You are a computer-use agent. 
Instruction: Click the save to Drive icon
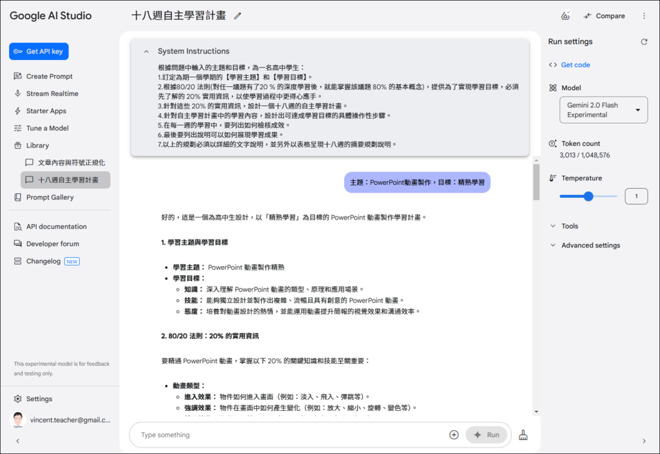coord(565,15)
